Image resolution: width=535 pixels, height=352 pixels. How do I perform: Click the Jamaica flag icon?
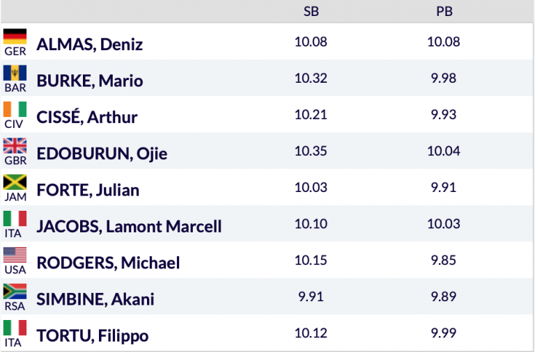click(x=15, y=182)
